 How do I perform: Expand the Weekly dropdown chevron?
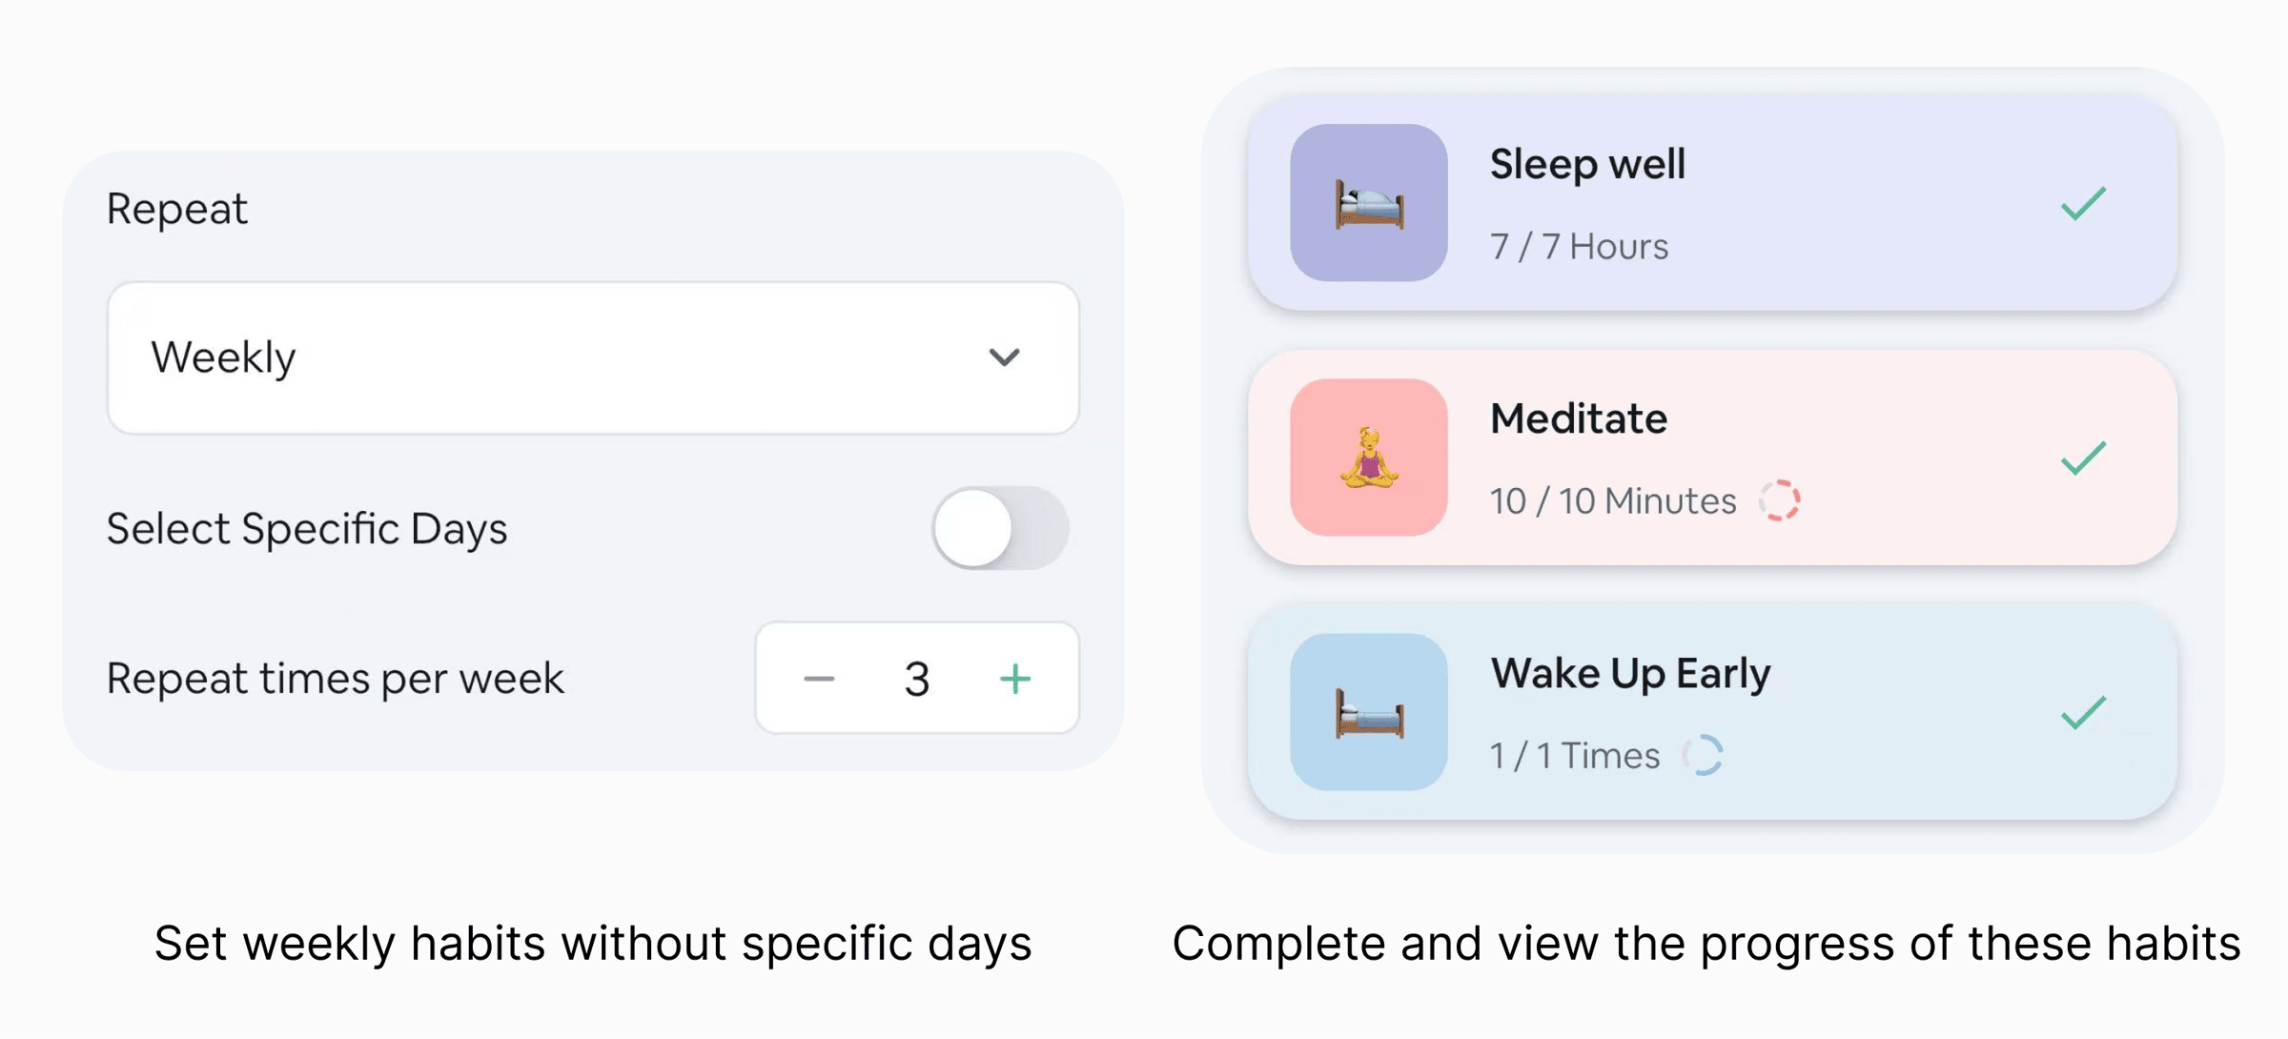(1004, 357)
